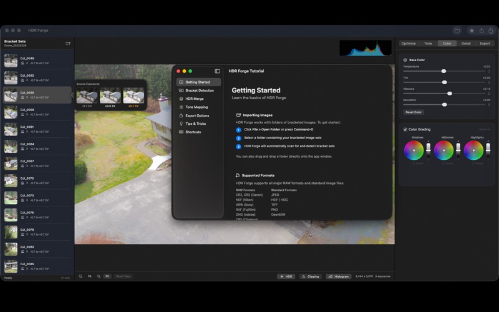Toggle the Histogram display
The width and height of the screenshot is (499, 312).
coord(339,276)
